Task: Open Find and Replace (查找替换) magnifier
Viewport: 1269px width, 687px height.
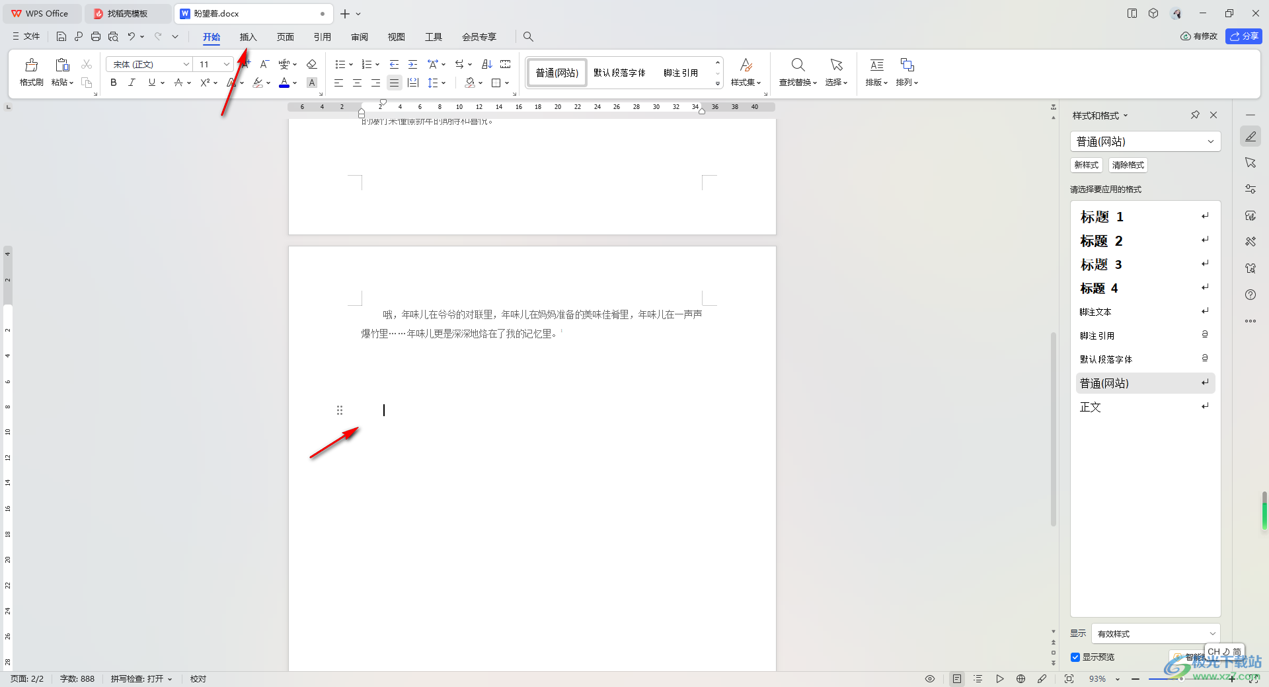Action: [x=798, y=65]
